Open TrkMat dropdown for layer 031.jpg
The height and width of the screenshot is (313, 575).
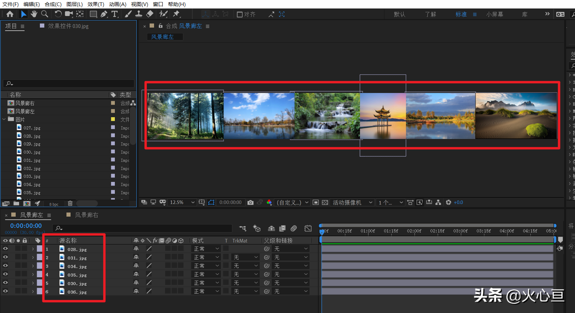(245, 257)
